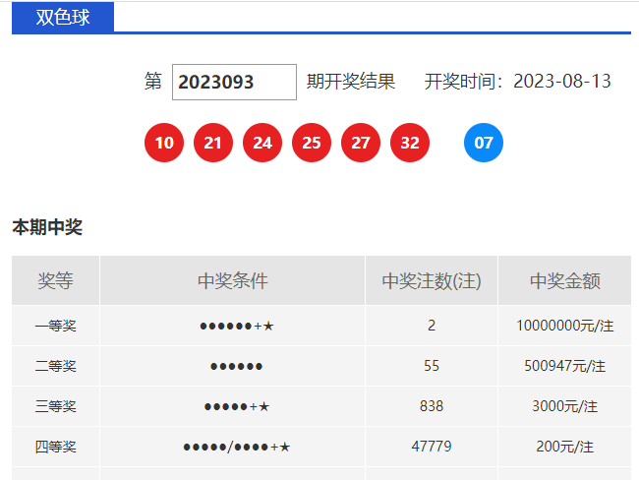Click third prize winner count 838
639x480 pixels.
click(432, 406)
